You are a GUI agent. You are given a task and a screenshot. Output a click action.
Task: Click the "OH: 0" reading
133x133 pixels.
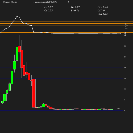pyautogui.click(x=101, y=11)
